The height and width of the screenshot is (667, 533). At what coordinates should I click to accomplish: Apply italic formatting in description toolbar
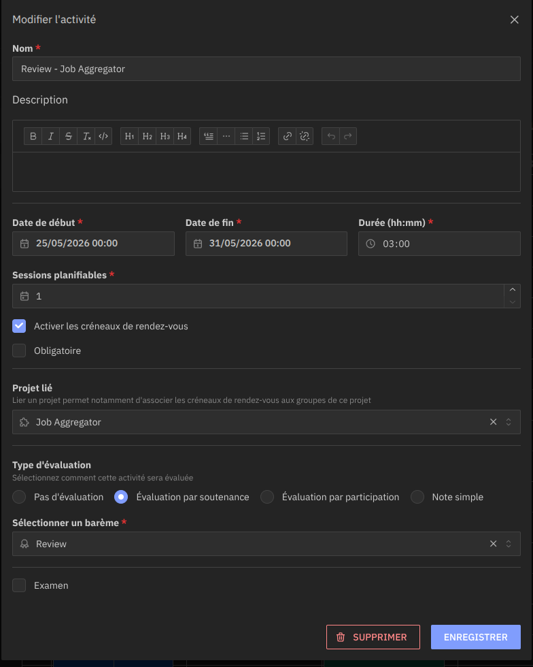(50, 136)
